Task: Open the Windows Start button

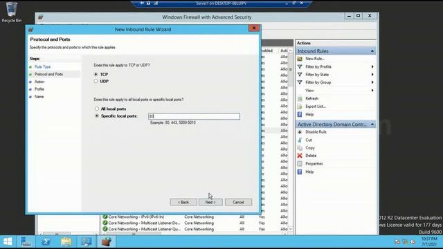Action: 8,241
